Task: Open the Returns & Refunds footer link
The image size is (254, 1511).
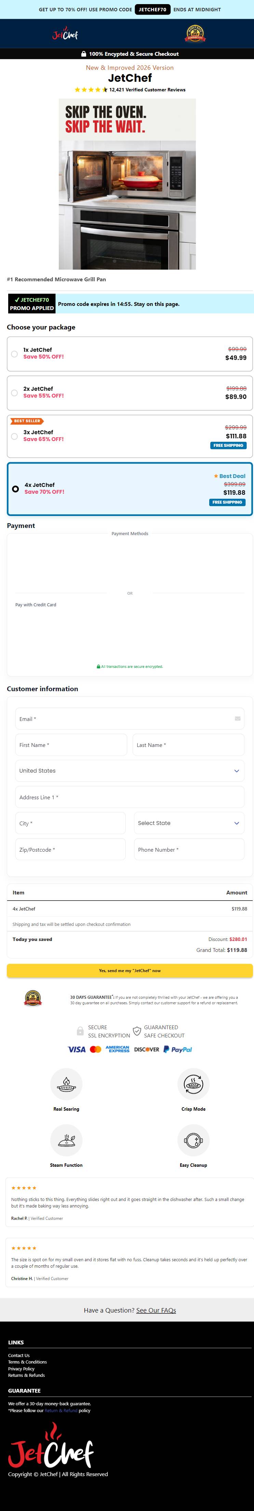Action: [x=26, y=1375]
